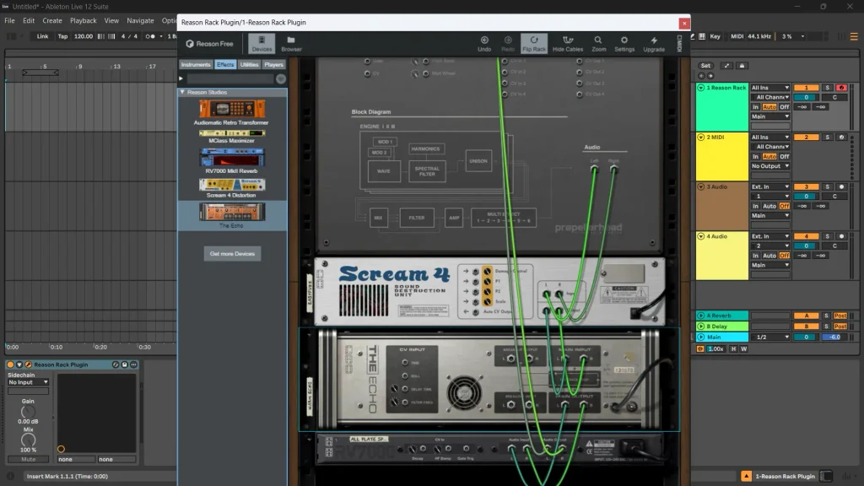Screen dimensions: 864x486
Task: Open the Reason Rack Zoom control
Action: click(598, 44)
